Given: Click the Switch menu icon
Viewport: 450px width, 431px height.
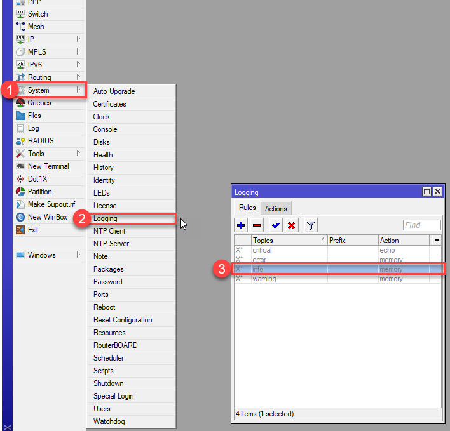Looking at the screenshot, I should (20, 14).
